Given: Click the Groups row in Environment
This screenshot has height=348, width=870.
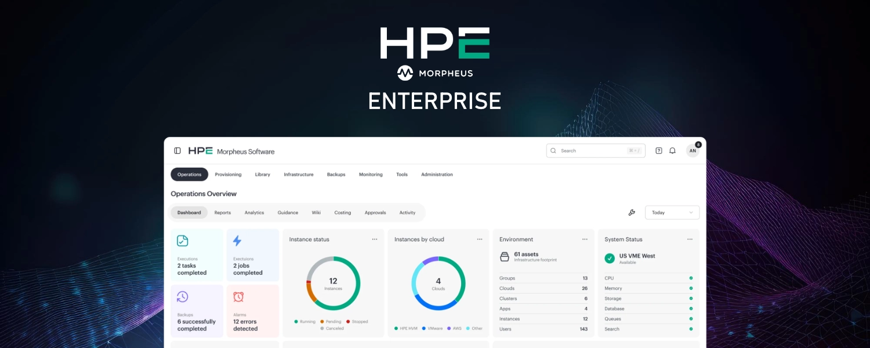Looking at the screenshot, I should [x=543, y=278].
